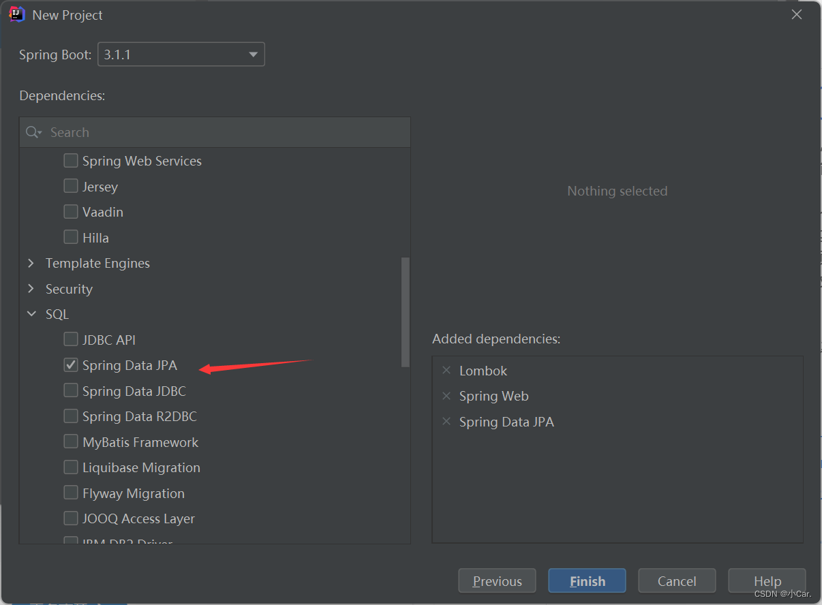Click the search magnifier icon

[x=32, y=132]
